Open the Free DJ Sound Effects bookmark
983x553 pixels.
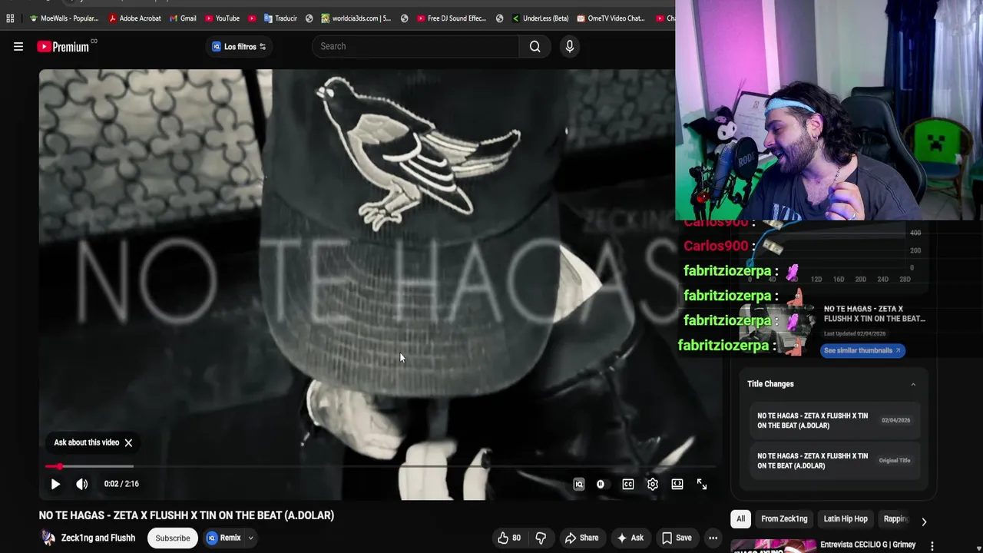click(451, 18)
